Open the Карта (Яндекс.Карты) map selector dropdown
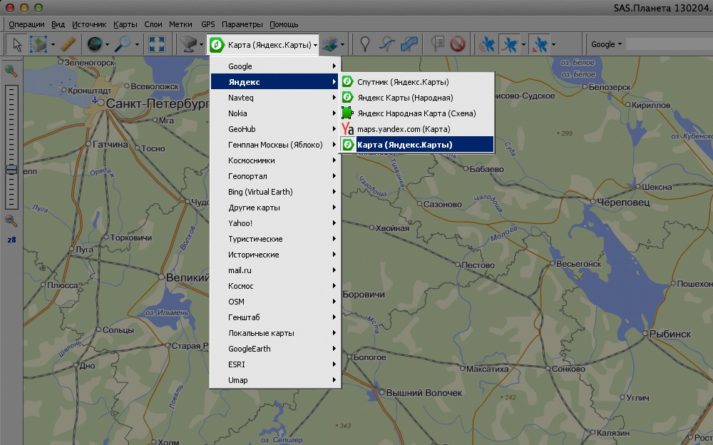This screenshot has height=445, width=713. coord(263,45)
